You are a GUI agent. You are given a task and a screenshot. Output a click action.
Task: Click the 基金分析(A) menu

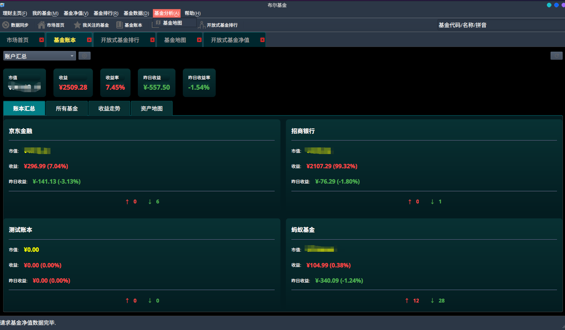[167, 13]
